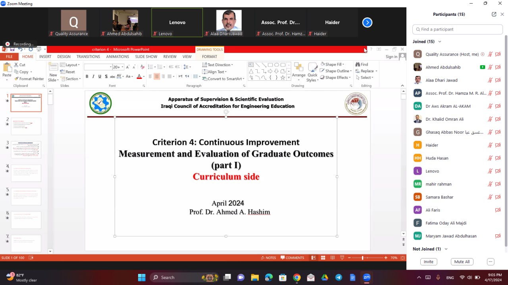Open the Shape Effects dropdown
Viewport: 508px width, 285px height.
click(x=335, y=78)
